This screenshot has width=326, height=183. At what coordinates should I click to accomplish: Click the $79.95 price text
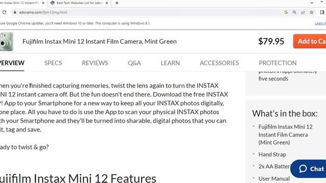(x=271, y=41)
